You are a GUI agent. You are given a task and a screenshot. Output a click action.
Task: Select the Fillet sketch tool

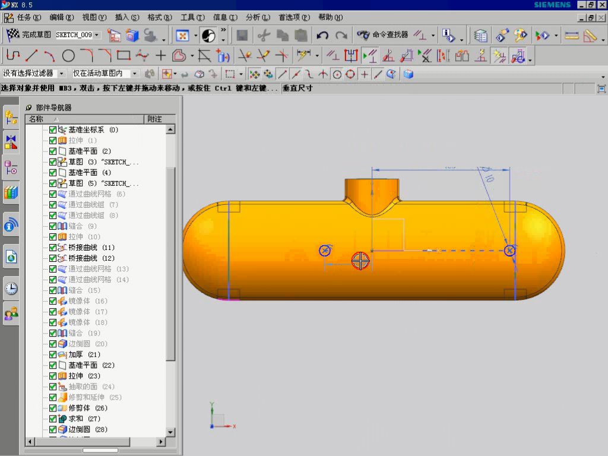point(87,55)
